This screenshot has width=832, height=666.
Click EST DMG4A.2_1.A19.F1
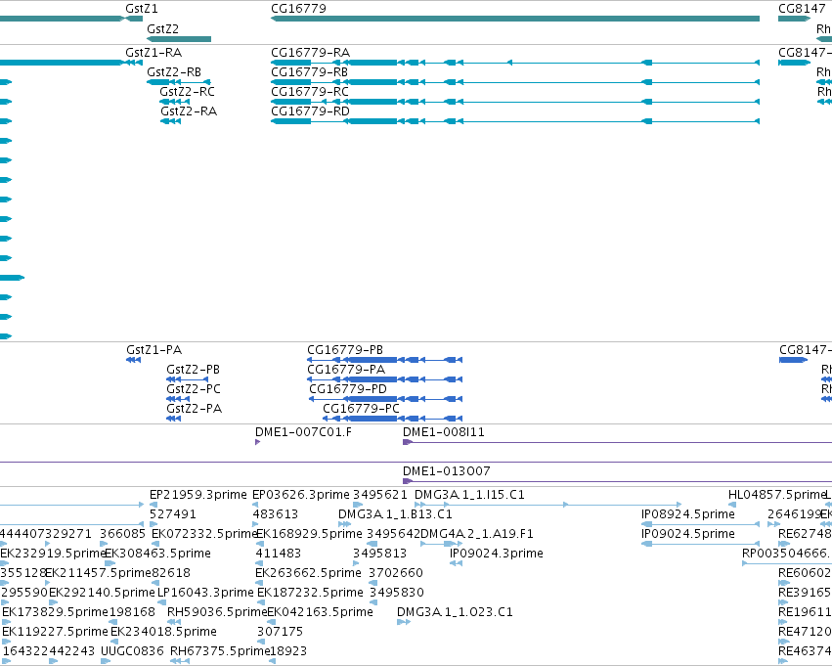point(476,533)
